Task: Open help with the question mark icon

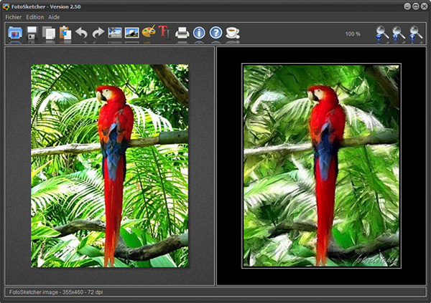Action: tap(215, 33)
